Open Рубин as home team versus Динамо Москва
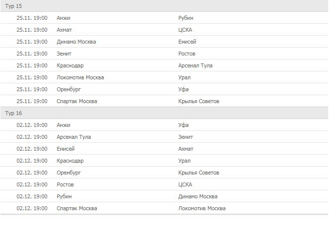This screenshot has width=329, height=238. pos(65,196)
